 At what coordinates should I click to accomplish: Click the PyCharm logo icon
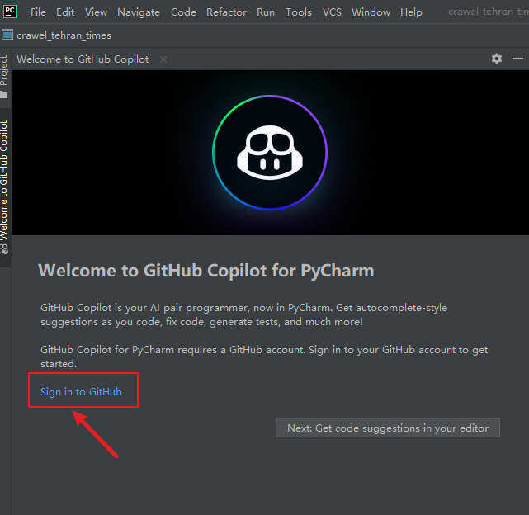point(10,12)
